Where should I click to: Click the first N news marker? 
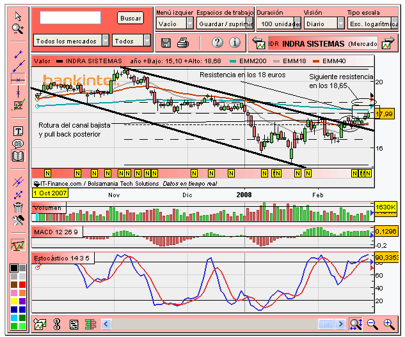point(47,174)
